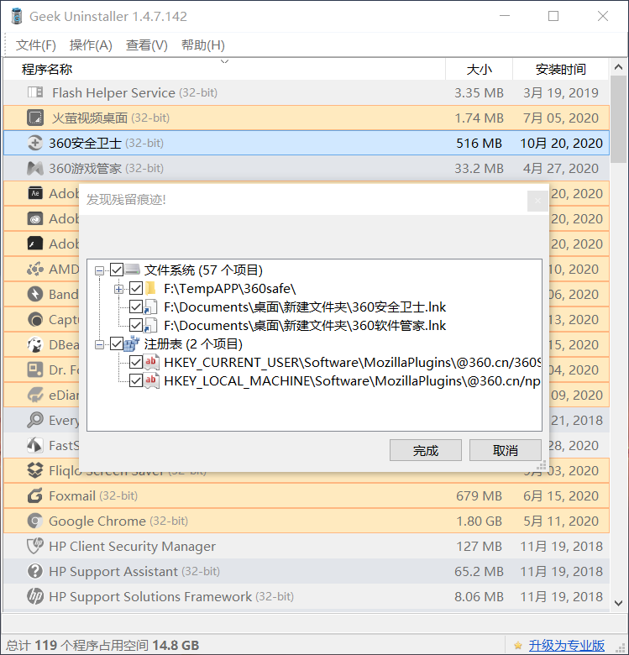Click the Geek Uninstaller title bar icon
Screen dimensions: 629x655
(17, 16)
